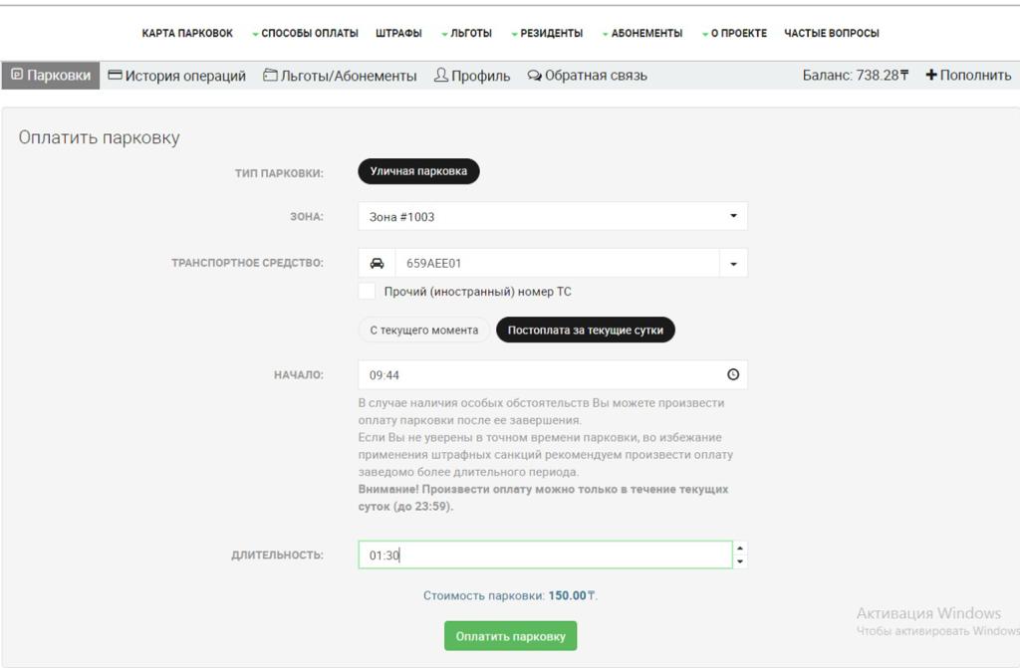This screenshot has height=668, width=1020.
Task: Click the Начало time field showing 09:44
Action: point(552,374)
